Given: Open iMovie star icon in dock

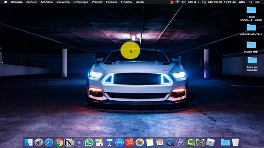Looking at the screenshot, I should (x=180, y=143).
